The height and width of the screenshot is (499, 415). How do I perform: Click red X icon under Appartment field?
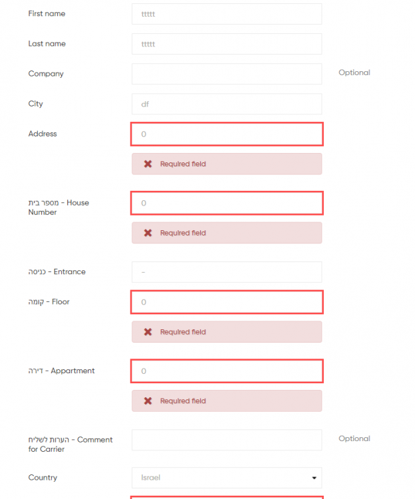click(148, 401)
